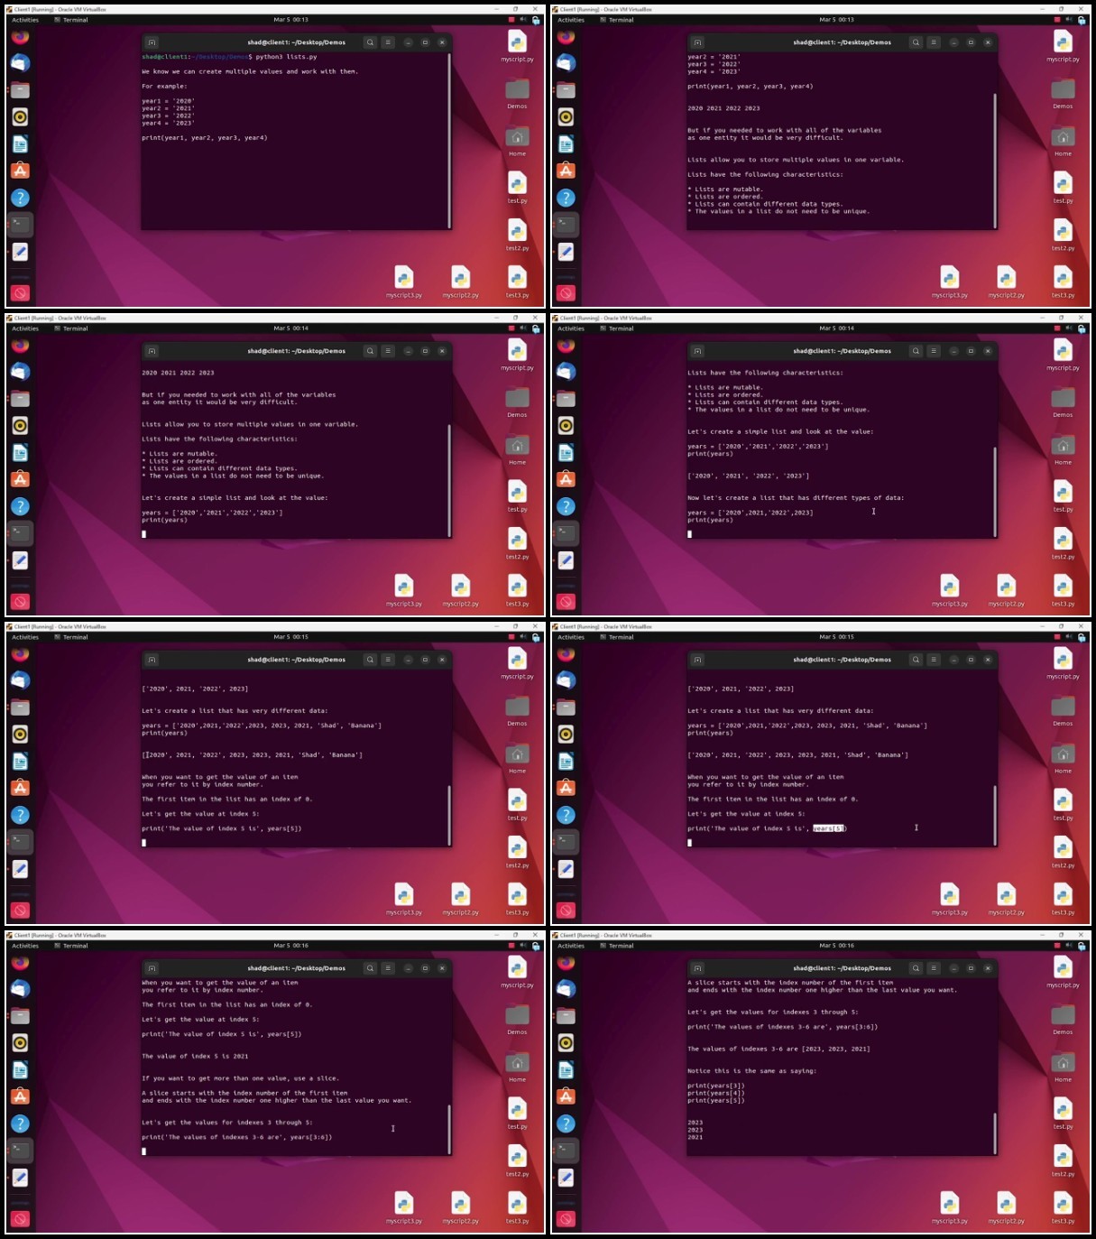Image resolution: width=1096 pixels, height=1239 pixels.
Task: Open Ubuntu Software in 00:13 frame showing 'Lists are mutable'
Action: tap(566, 171)
